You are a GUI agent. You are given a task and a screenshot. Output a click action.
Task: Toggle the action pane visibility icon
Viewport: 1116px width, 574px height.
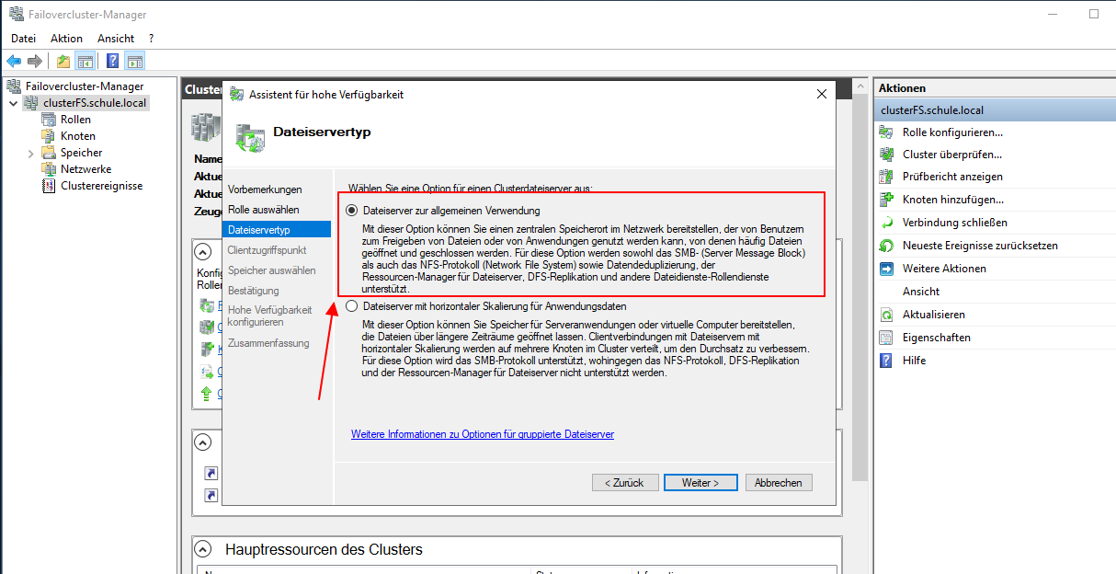tap(133, 61)
